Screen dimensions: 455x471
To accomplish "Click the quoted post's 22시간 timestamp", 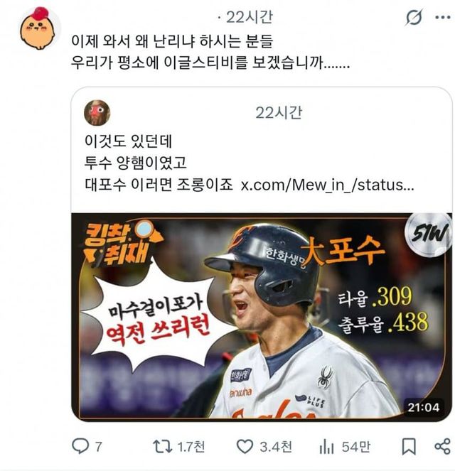I will [x=279, y=113].
